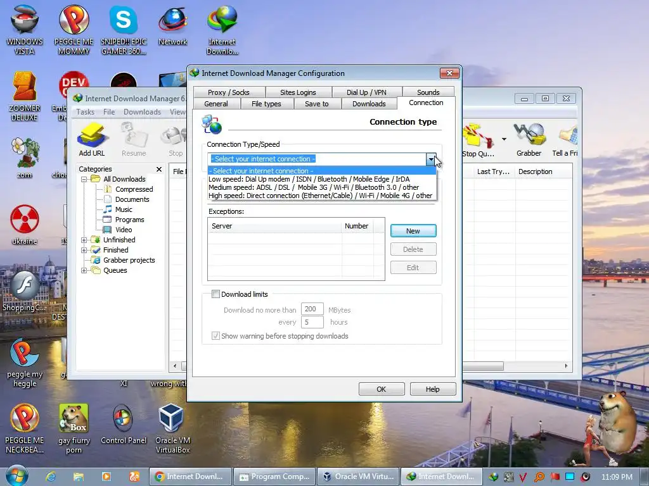Open Stop Queue dropdown arrow in toolbar

tap(504, 139)
